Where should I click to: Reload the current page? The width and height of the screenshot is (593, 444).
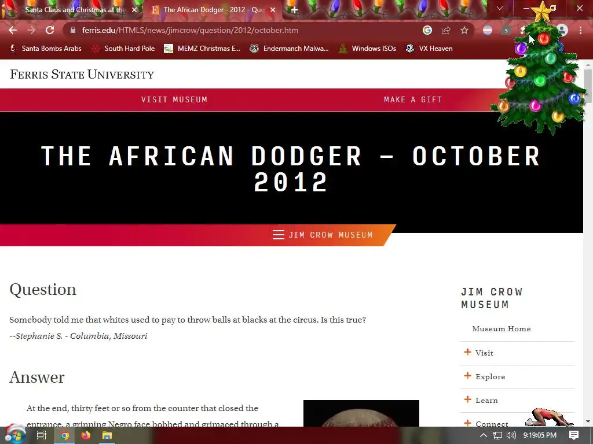[50, 30]
